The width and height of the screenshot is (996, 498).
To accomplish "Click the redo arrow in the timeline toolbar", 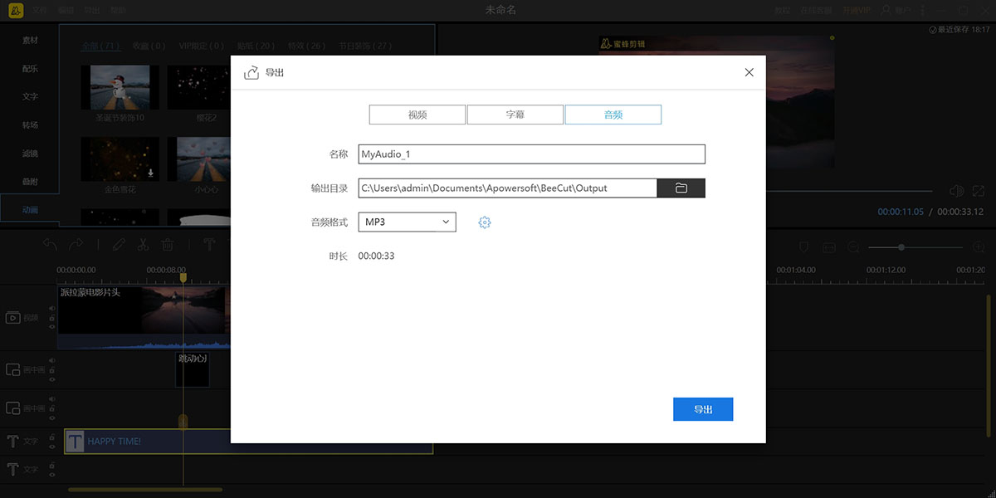I will pos(76,245).
